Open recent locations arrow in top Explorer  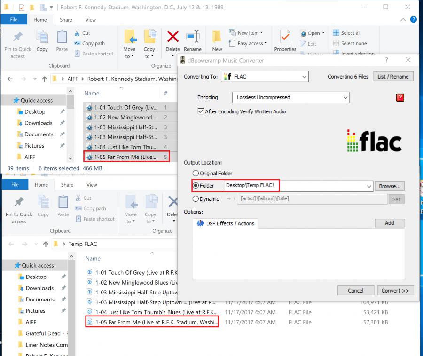(35, 79)
